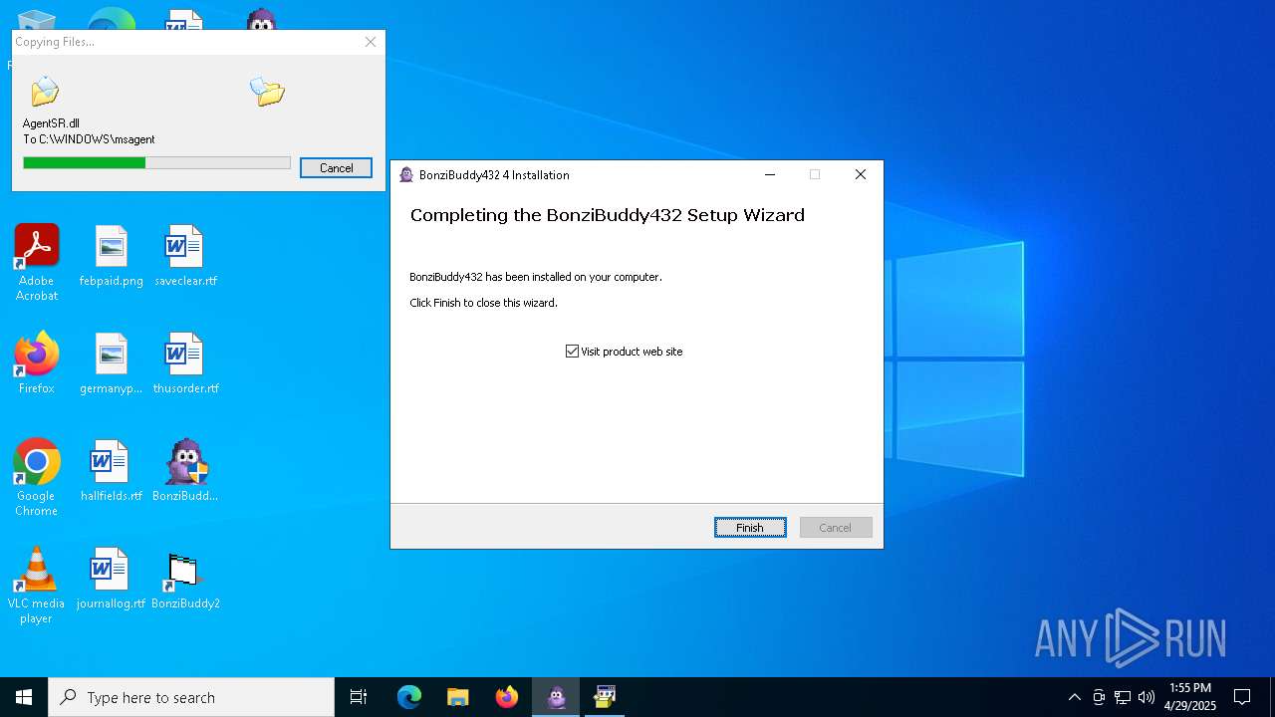
Task: Click Finish to close the setup wizard
Action: (x=750, y=528)
